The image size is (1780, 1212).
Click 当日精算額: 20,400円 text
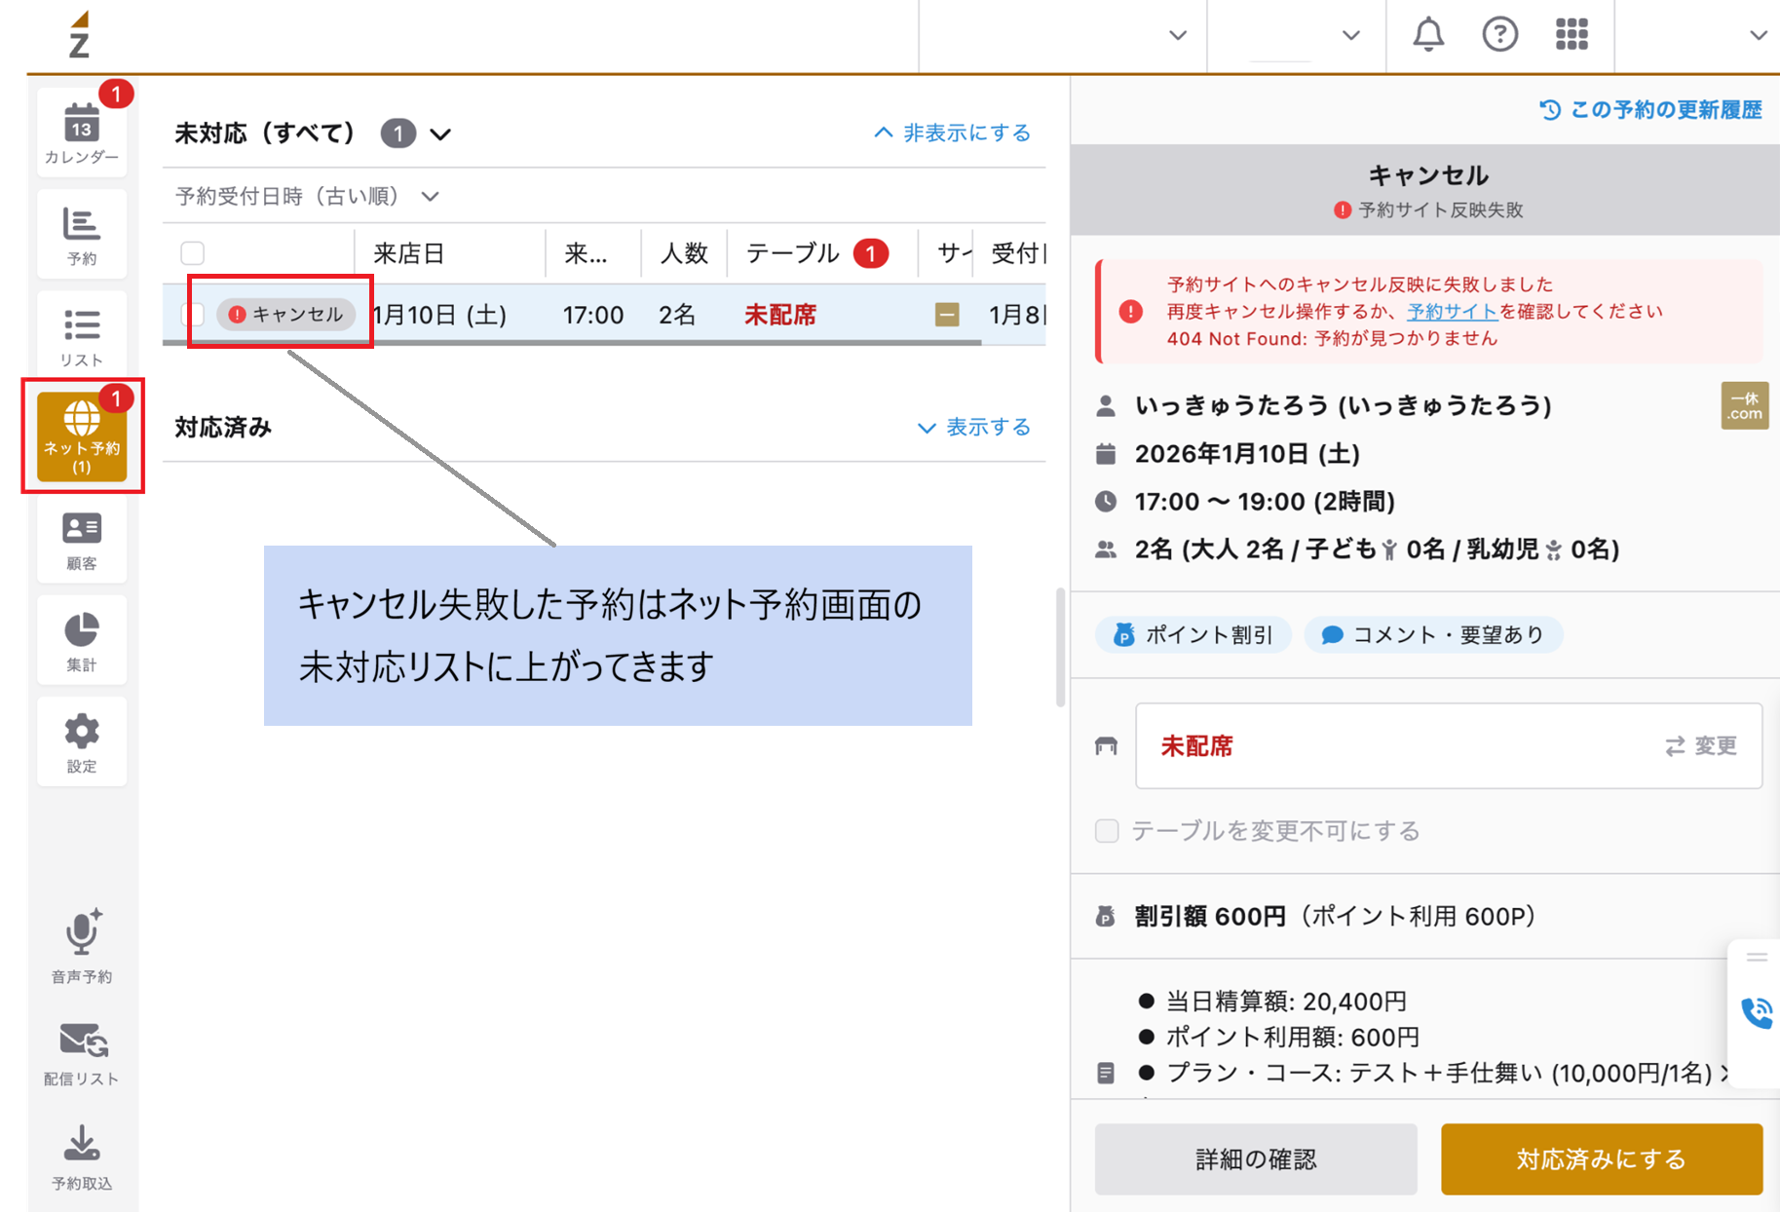pyautogui.click(x=1286, y=1002)
